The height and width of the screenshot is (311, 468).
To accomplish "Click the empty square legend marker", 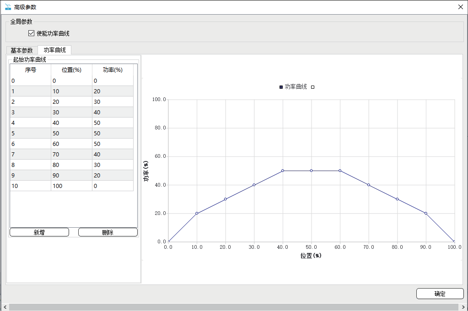I will click(312, 87).
